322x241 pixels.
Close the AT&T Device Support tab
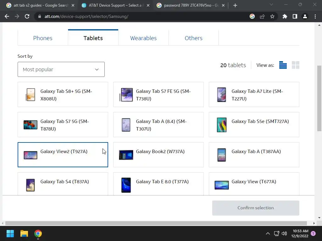click(x=148, y=5)
